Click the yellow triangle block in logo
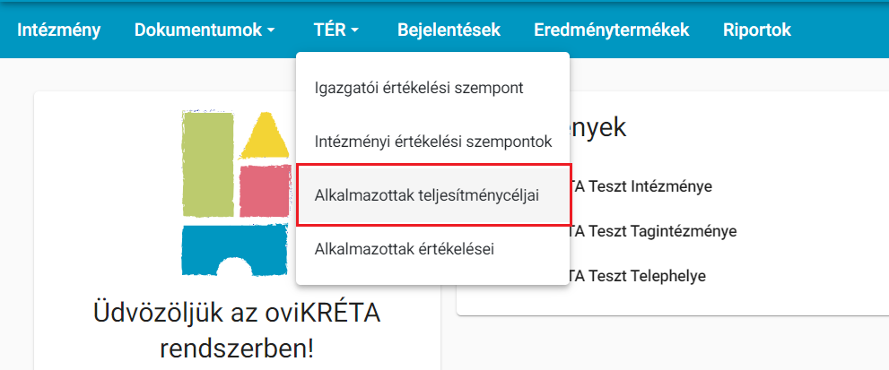The image size is (889, 370). [264, 135]
